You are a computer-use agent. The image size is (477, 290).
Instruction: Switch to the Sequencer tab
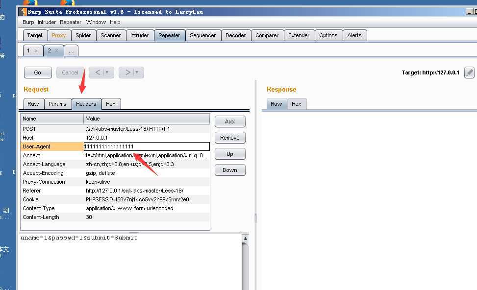[203, 35]
